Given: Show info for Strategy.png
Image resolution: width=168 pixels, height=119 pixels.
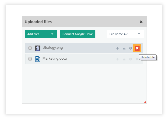Looking at the screenshot, I should click(131, 48).
